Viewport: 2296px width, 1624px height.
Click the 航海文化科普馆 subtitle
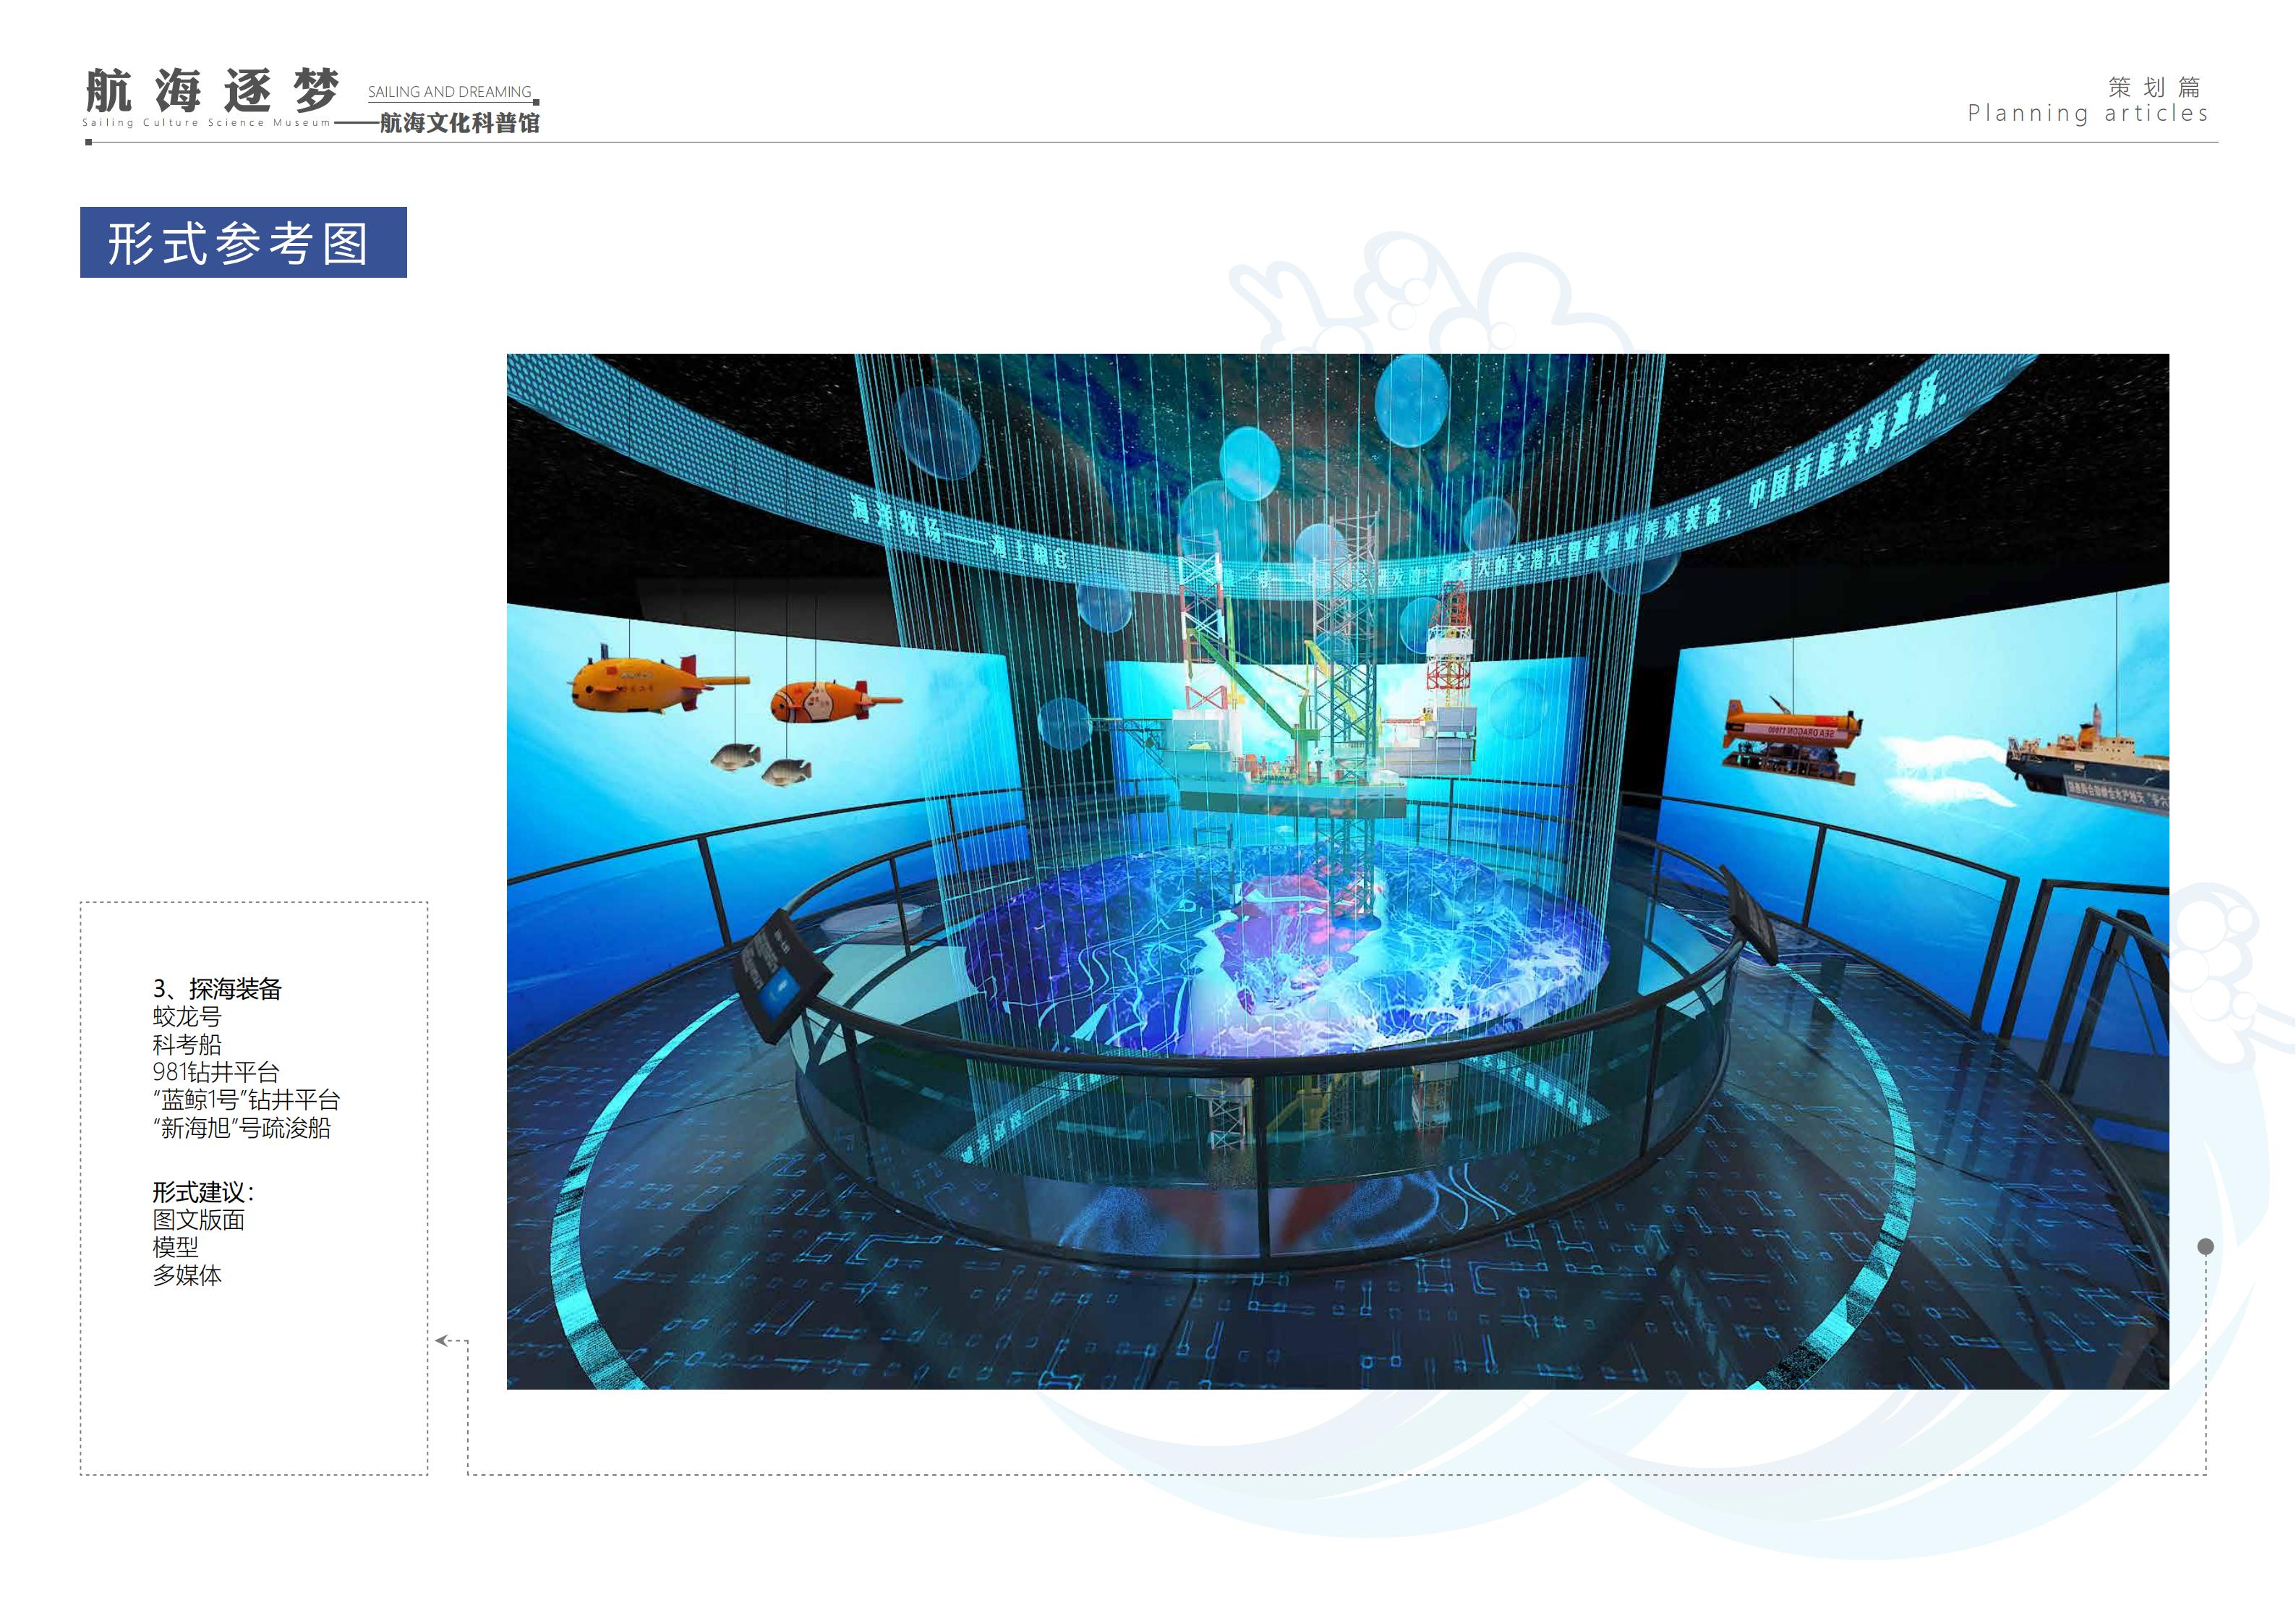[x=459, y=123]
